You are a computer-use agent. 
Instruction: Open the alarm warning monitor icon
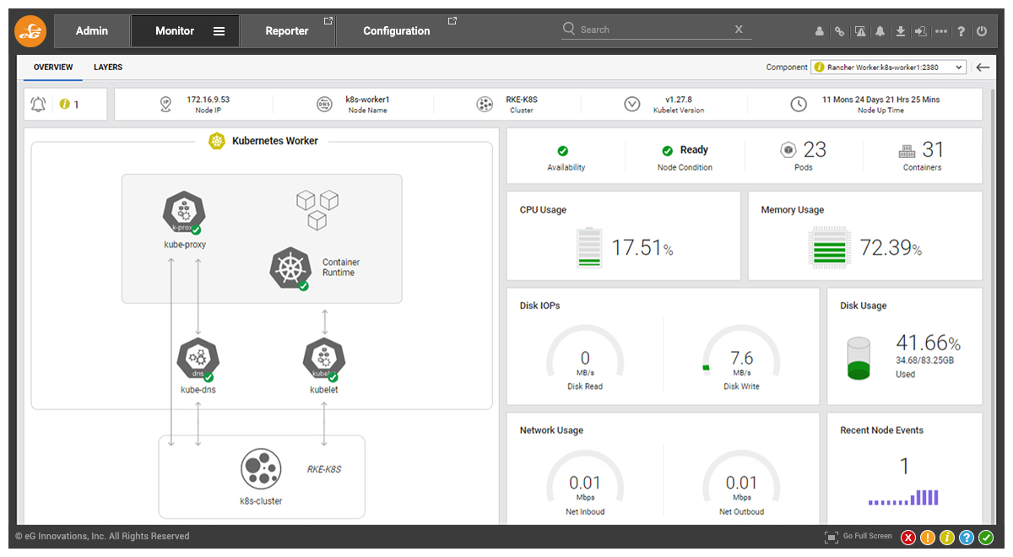(860, 31)
